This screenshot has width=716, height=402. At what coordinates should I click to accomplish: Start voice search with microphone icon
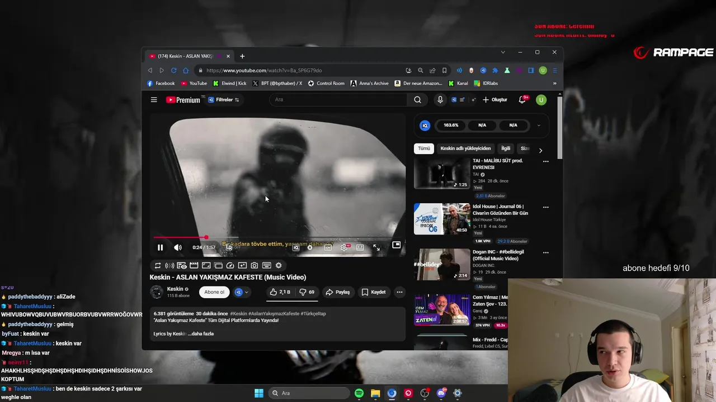coord(440,100)
